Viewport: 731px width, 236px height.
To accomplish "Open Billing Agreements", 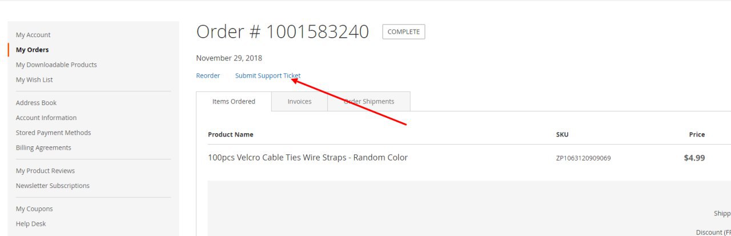I will 43,147.
